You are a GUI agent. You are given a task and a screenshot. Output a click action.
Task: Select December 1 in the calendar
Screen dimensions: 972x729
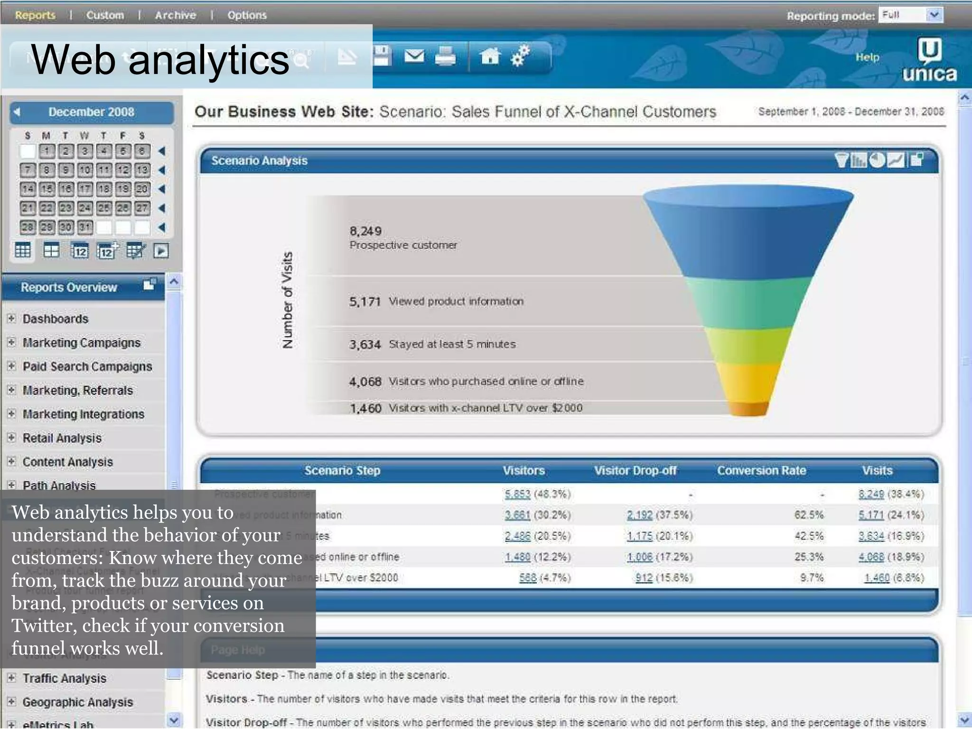click(x=47, y=151)
